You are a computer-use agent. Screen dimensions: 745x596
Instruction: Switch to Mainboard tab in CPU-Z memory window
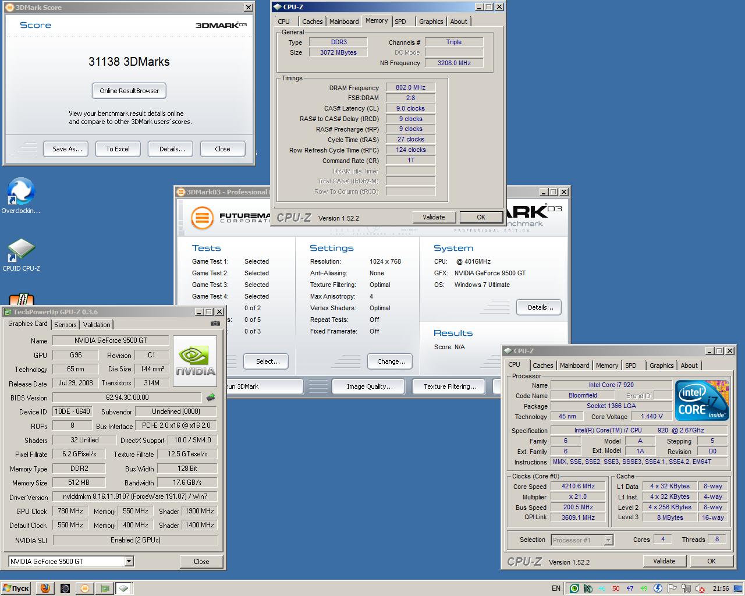coord(344,22)
